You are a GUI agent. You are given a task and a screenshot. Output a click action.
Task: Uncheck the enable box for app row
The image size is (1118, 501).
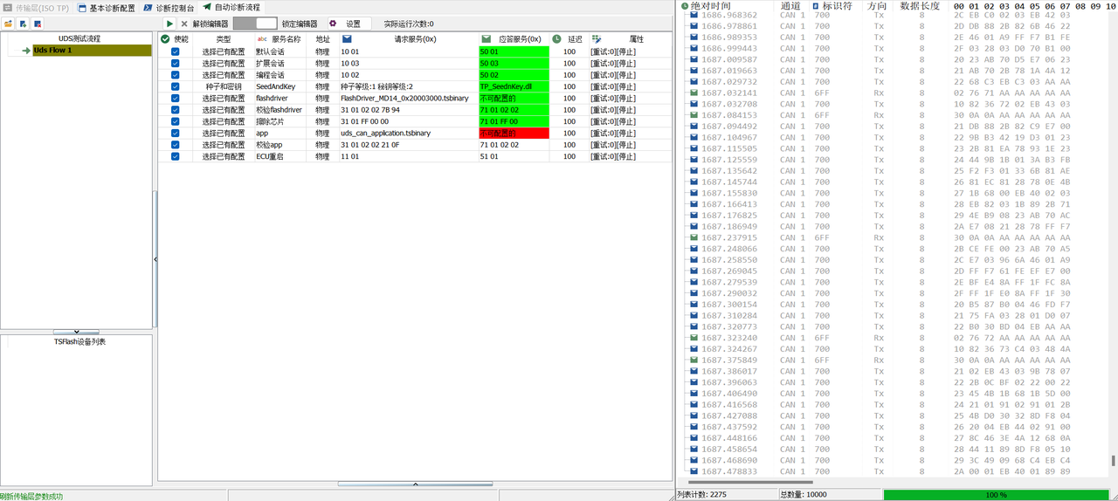pyautogui.click(x=175, y=133)
